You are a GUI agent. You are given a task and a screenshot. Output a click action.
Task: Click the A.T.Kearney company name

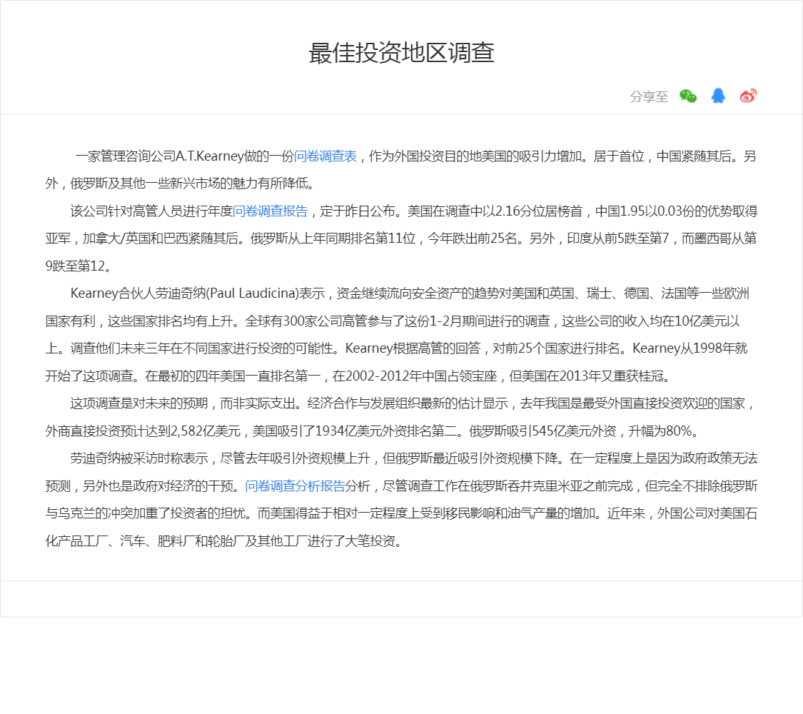[x=210, y=156]
